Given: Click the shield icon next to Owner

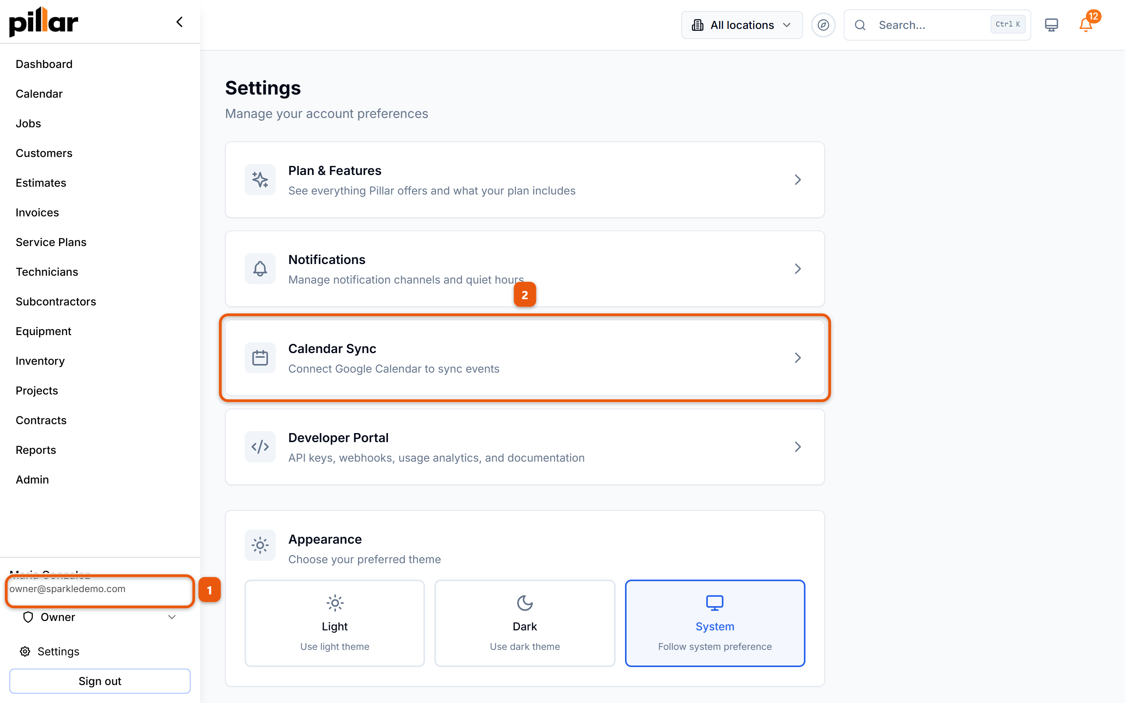Looking at the screenshot, I should click(28, 617).
